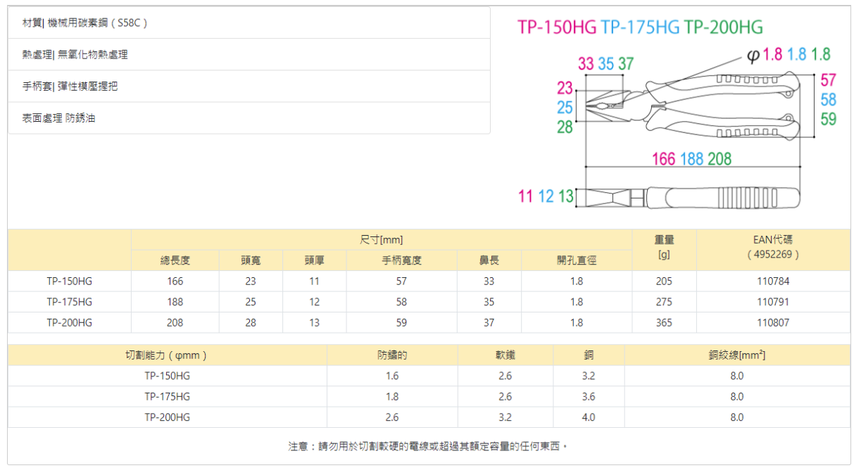Click the 銅絞線[mm²] column header
Screen dimensions: 861x475
(x=736, y=355)
